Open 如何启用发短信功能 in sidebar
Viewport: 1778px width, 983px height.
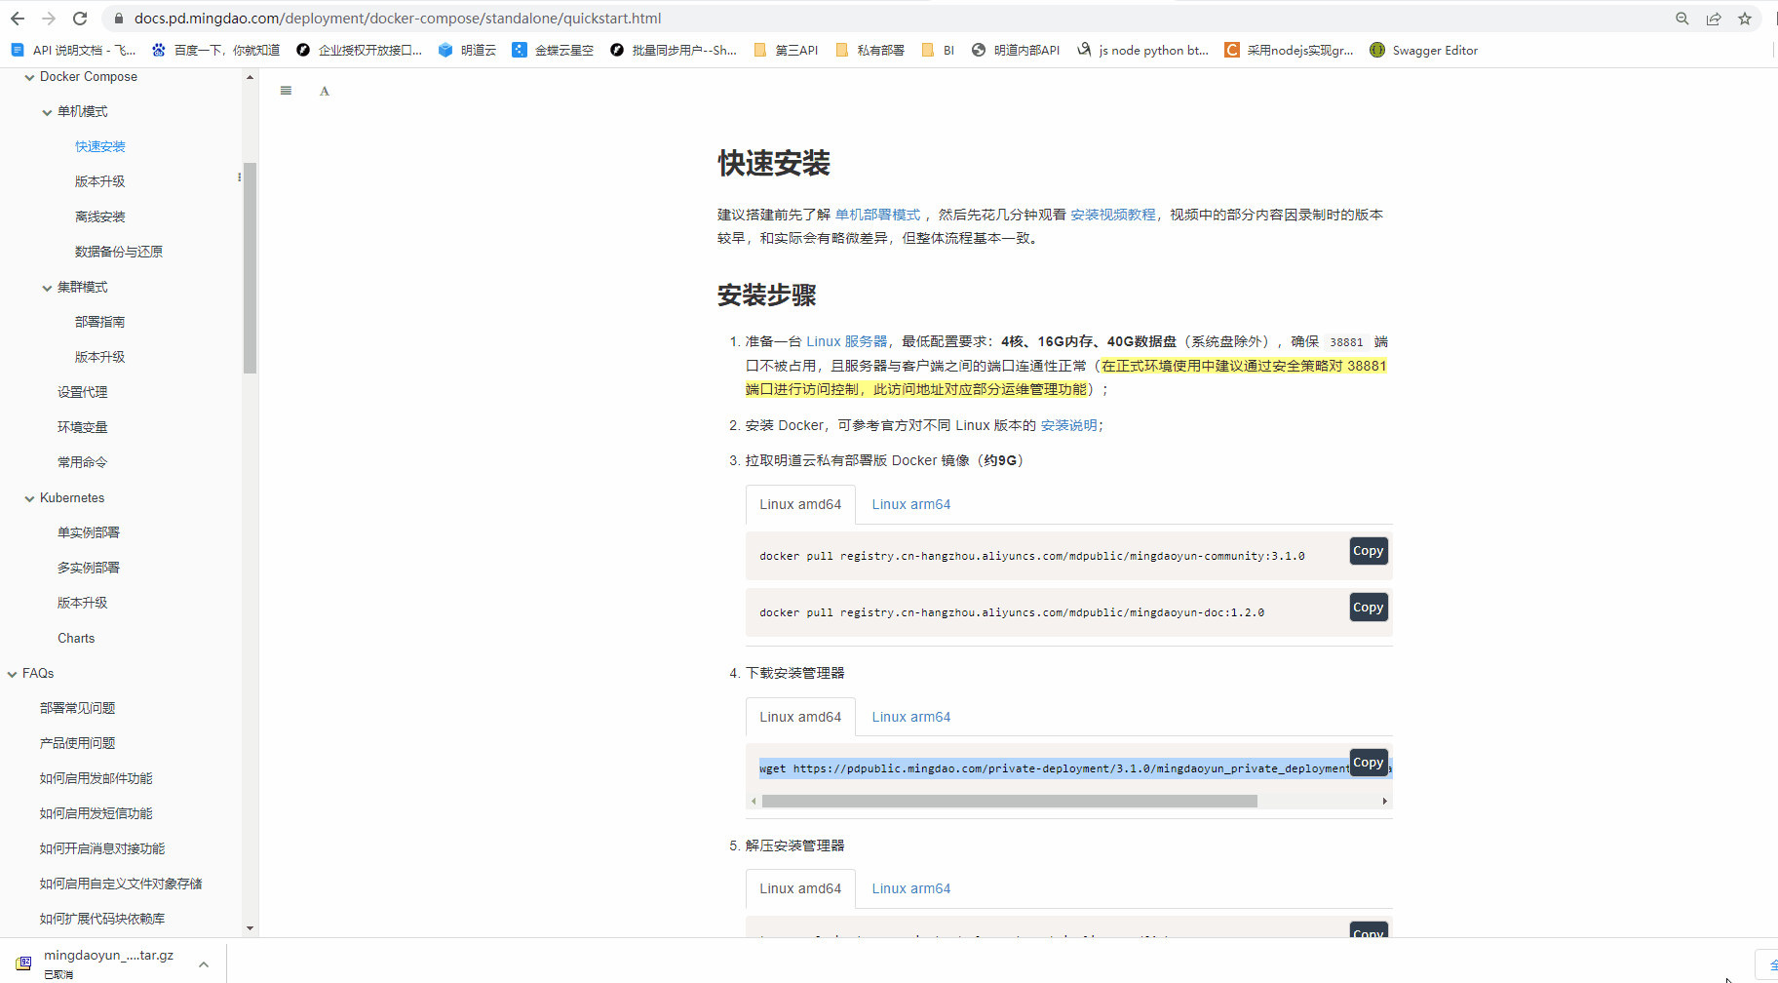click(x=97, y=813)
